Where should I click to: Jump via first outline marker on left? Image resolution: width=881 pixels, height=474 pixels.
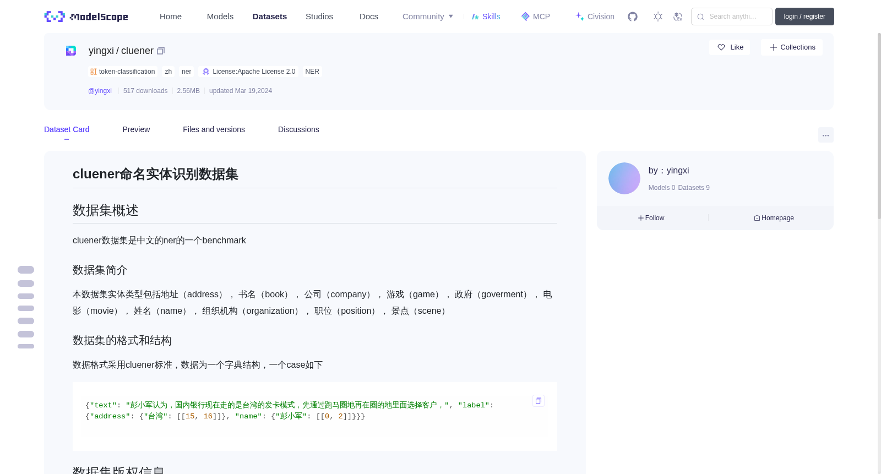[x=26, y=270]
